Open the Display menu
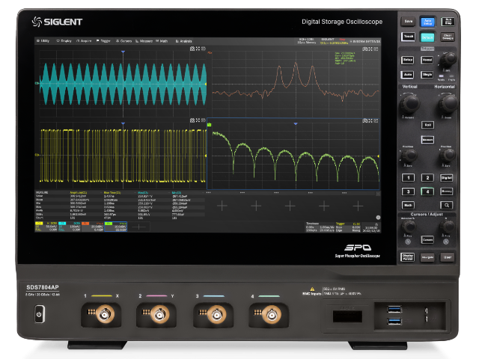 pos(64,41)
